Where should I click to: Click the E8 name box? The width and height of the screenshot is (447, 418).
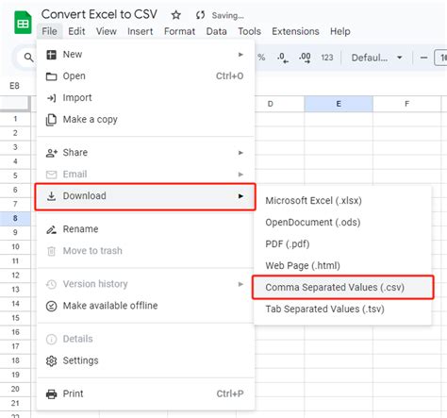coord(14,86)
